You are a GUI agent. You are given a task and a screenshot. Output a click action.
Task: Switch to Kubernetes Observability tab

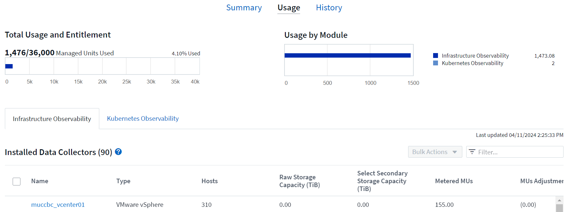(x=143, y=119)
